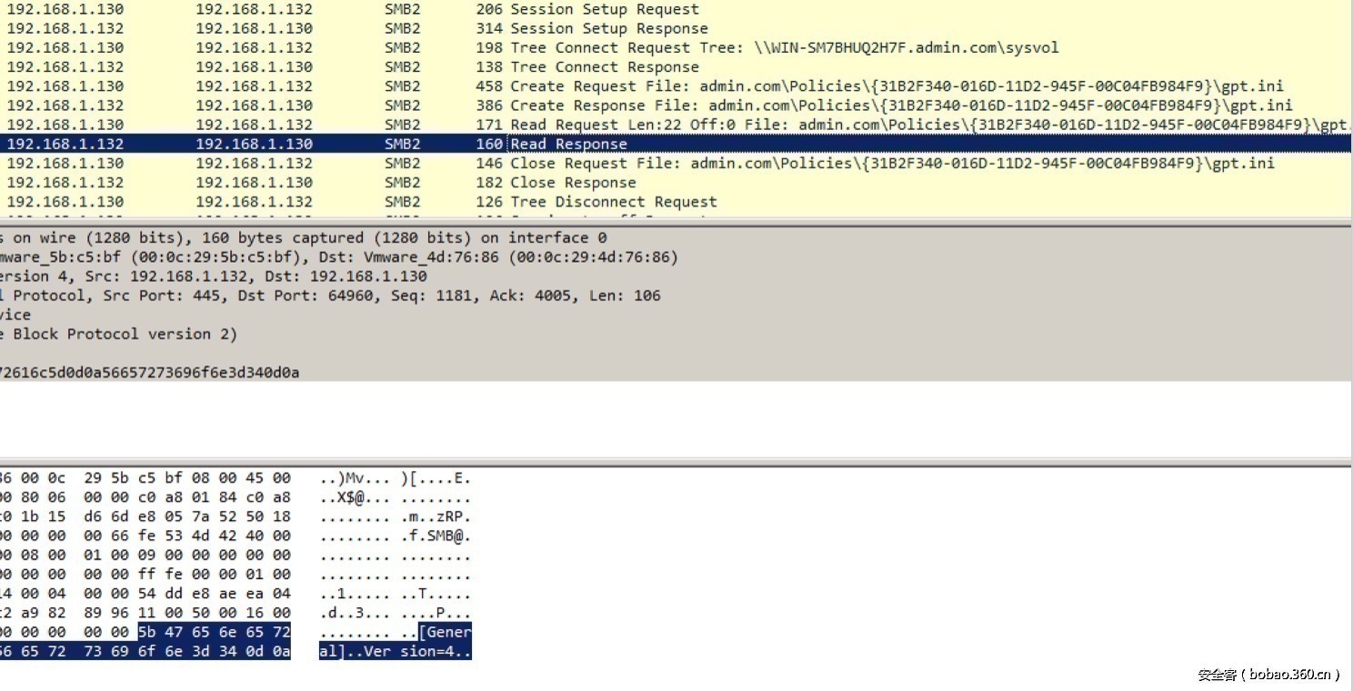Select the frame summary line showing 1280 bits
Screen dimensions: 1353x691
click(x=304, y=238)
